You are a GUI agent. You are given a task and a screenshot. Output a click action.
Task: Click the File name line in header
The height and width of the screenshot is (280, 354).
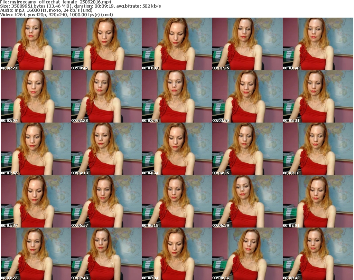(58, 2)
